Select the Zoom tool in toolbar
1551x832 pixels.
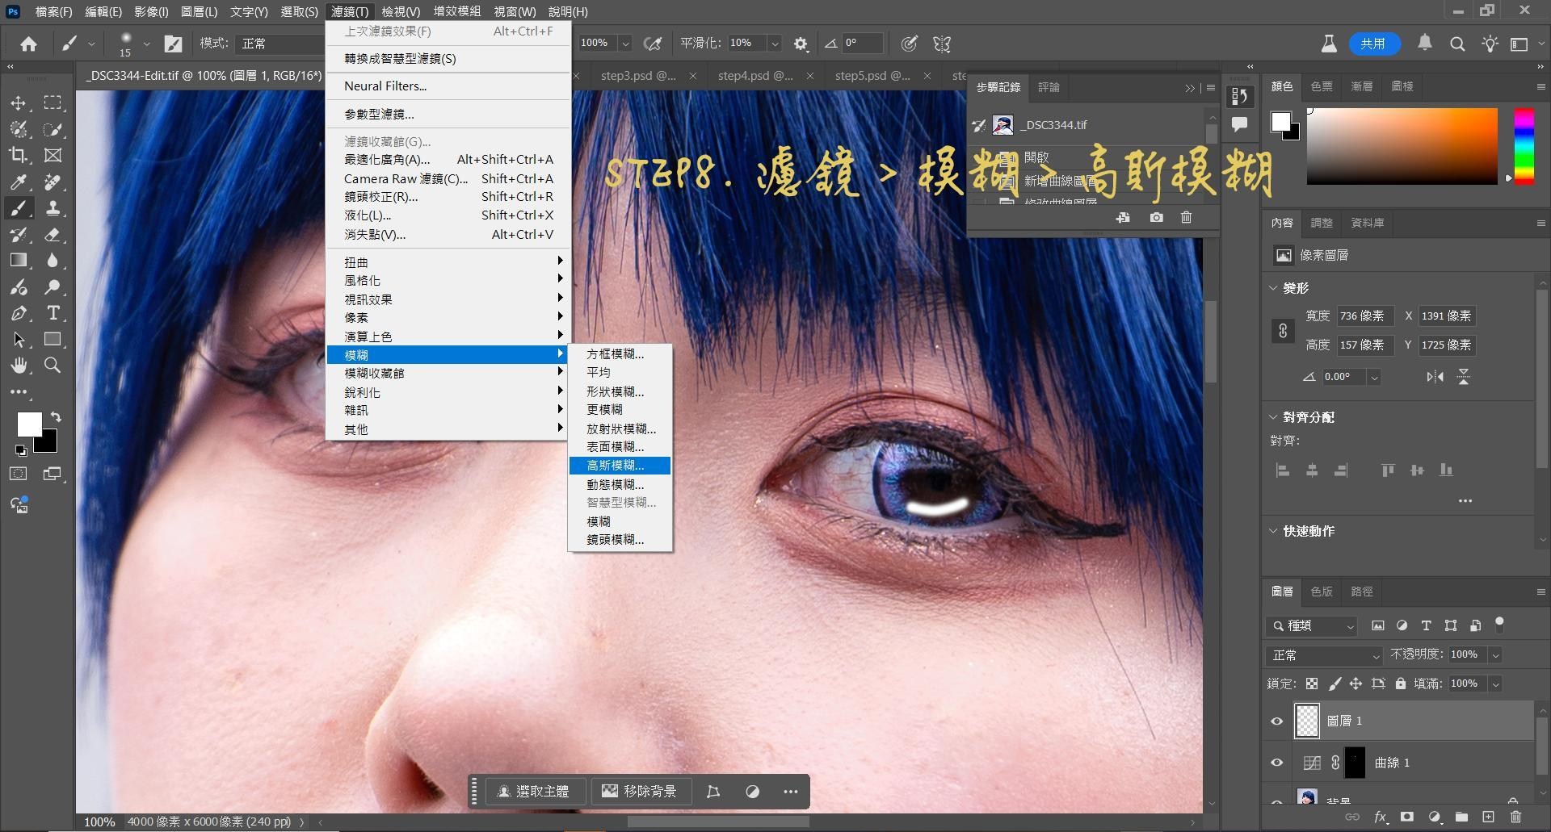(53, 366)
